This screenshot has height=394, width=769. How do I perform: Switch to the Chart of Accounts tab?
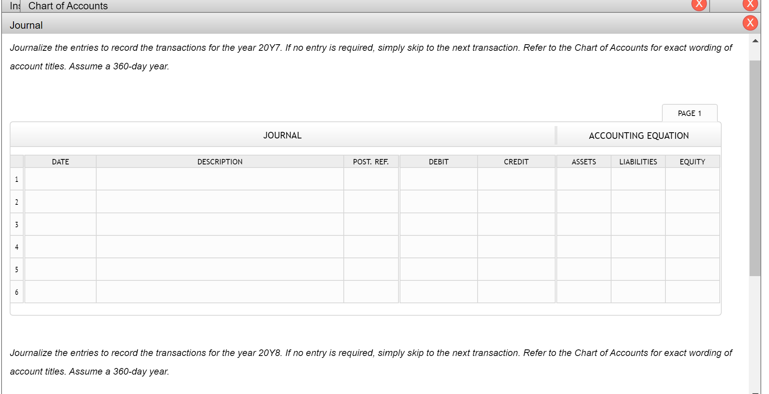pyautogui.click(x=67, y=6)
